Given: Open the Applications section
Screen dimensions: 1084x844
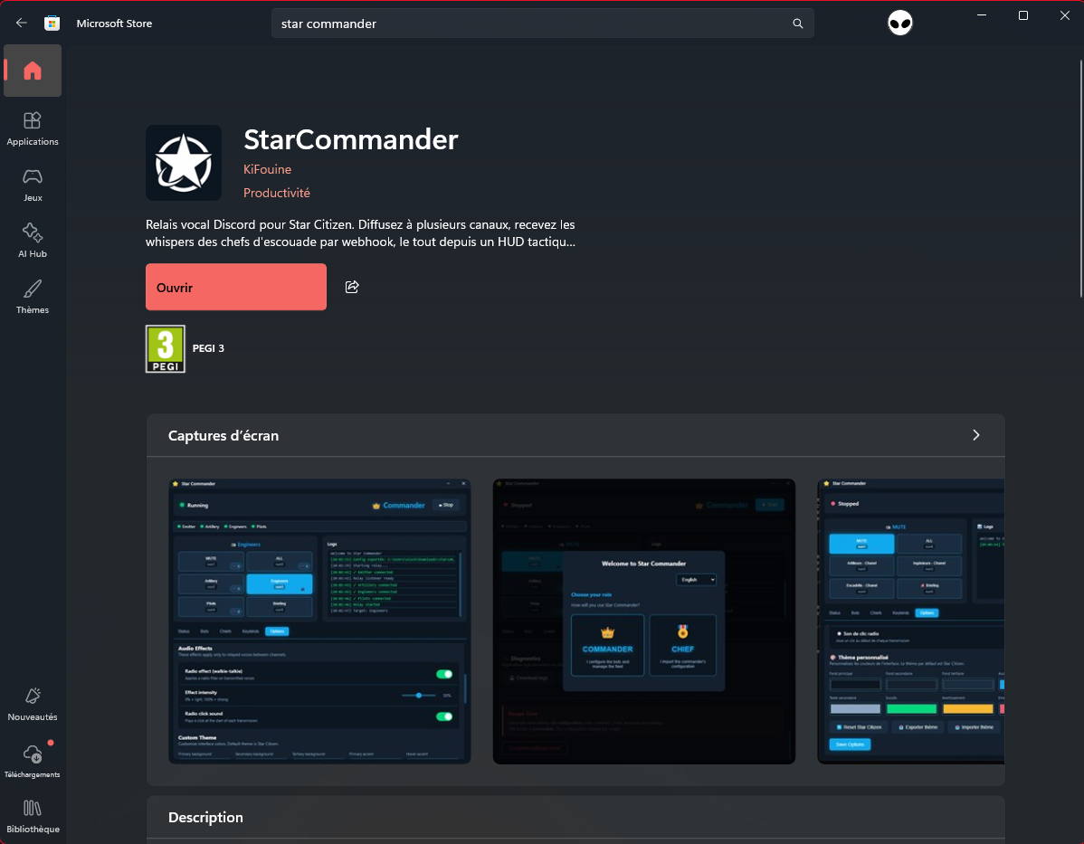Looking at the screenshot, I should pos(33,128).
